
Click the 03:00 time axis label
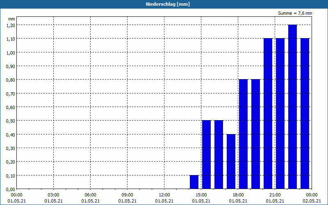54,195
